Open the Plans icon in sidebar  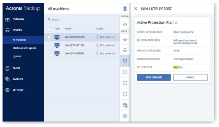coord(7,68)
